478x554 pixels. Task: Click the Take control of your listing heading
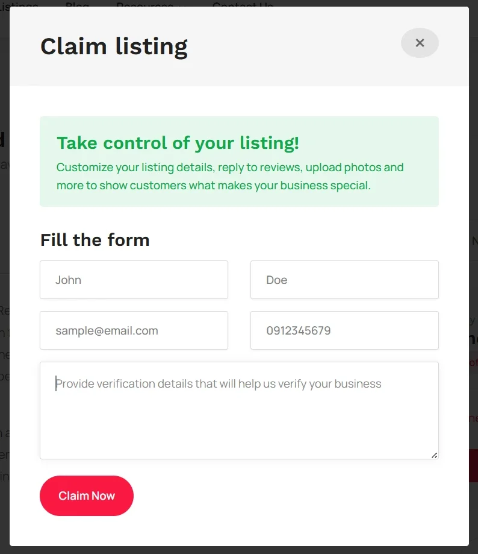[x=178, y=143]
